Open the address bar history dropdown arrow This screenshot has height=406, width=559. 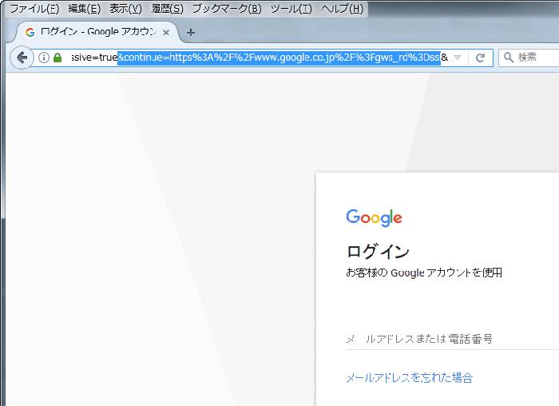pyautogui.click(x=458, y=58)
